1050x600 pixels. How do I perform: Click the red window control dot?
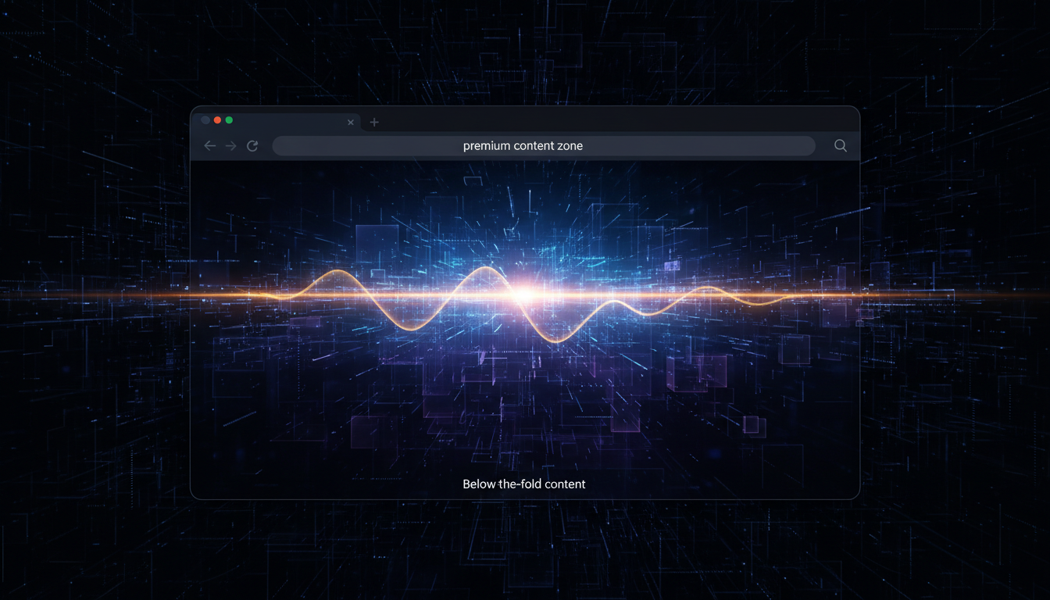pyautogui.click(x=217, y=120)
